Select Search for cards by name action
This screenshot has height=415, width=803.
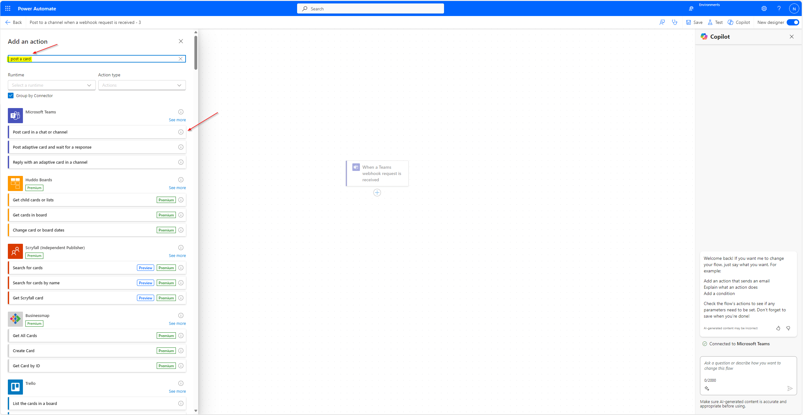(97, 283)
